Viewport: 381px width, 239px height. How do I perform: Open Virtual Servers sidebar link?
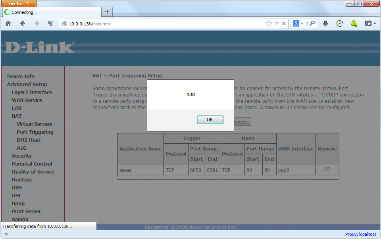point(34,124)
